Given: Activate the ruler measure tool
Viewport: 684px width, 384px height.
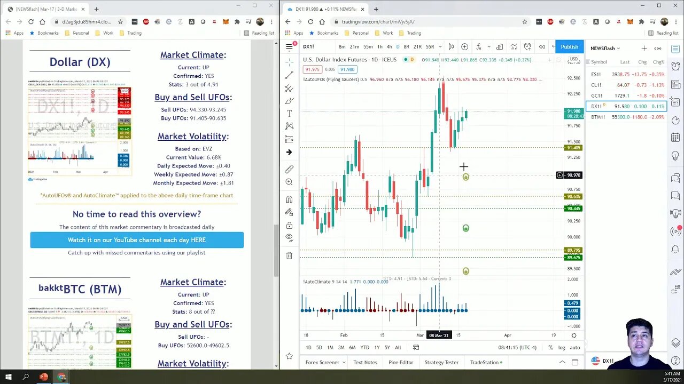Looking at the screenshot, I should pos(289,169).
